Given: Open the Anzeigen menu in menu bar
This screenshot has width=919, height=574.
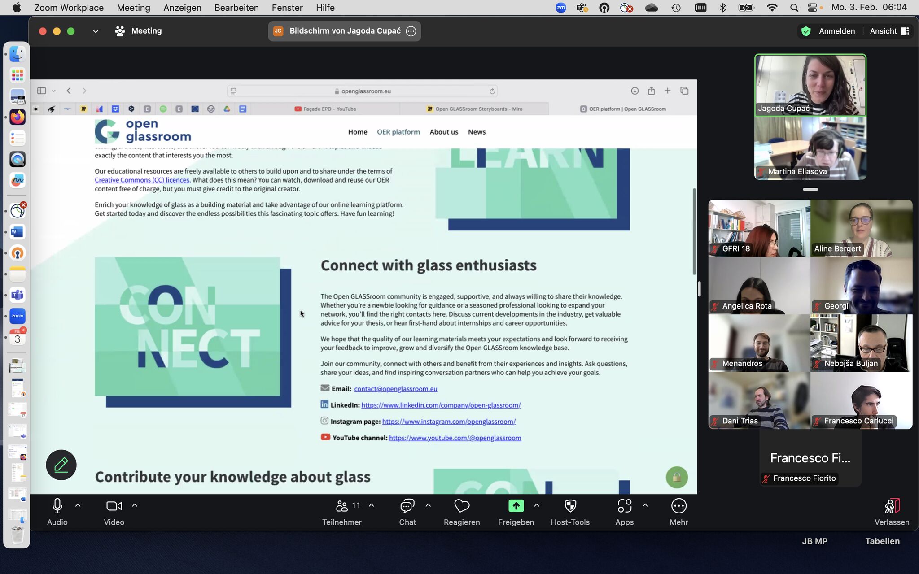Looking at the screenshot, I should (182, 8).
